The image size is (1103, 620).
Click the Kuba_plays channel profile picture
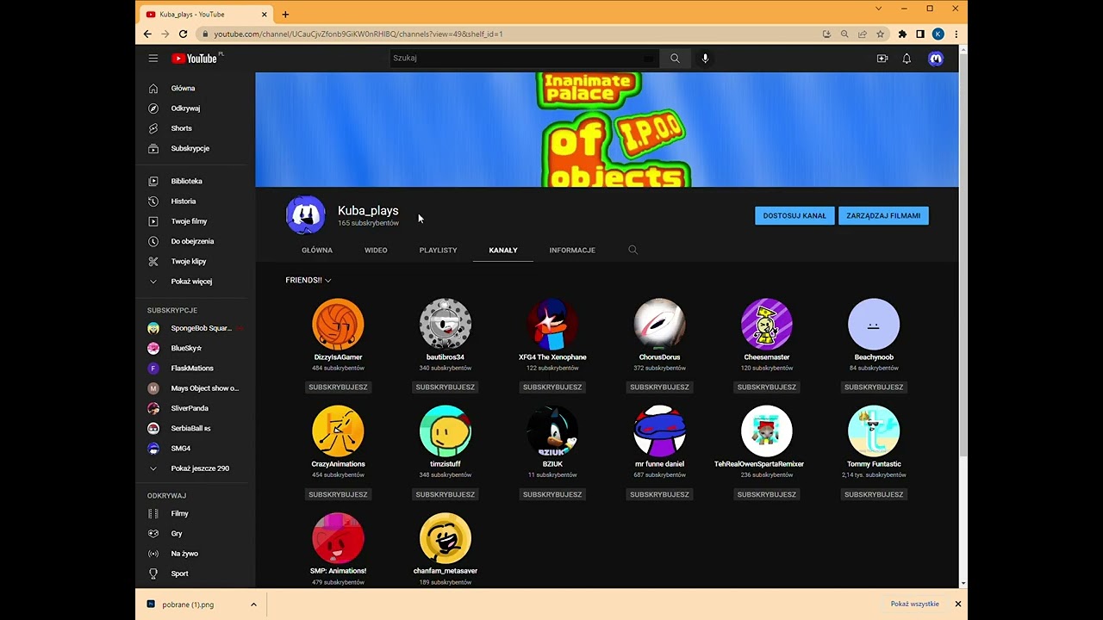click(x=305, y=215)
